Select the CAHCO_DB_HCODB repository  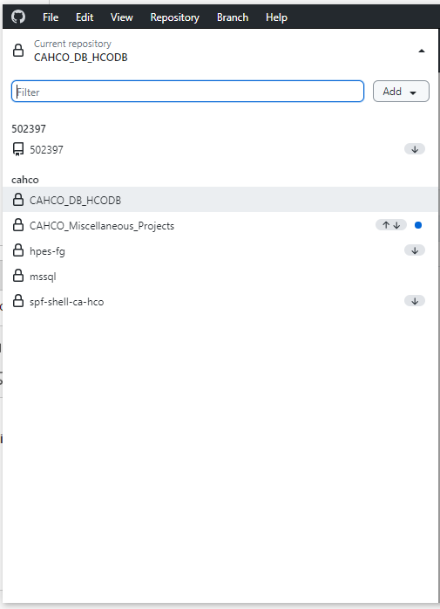click(x=220, y=200)
